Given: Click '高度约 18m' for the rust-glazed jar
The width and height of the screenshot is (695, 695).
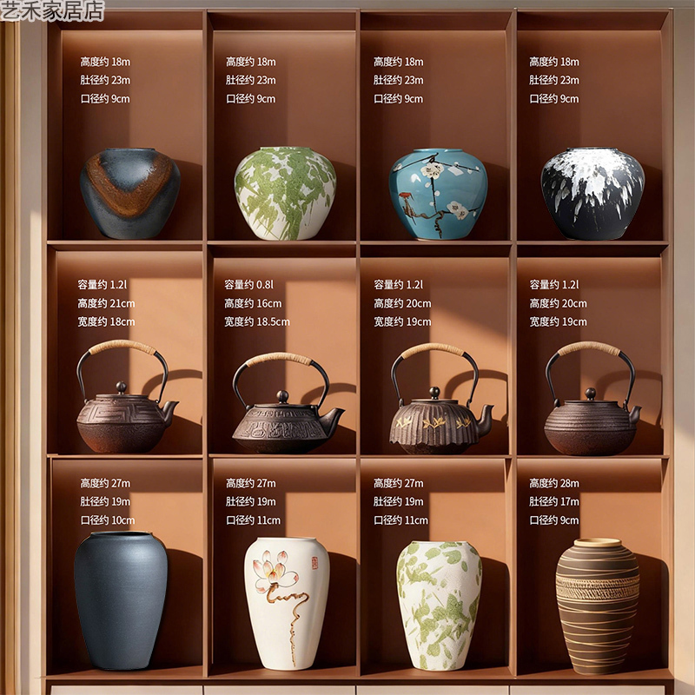Looking at the screenshot, I should coord(105,62).
